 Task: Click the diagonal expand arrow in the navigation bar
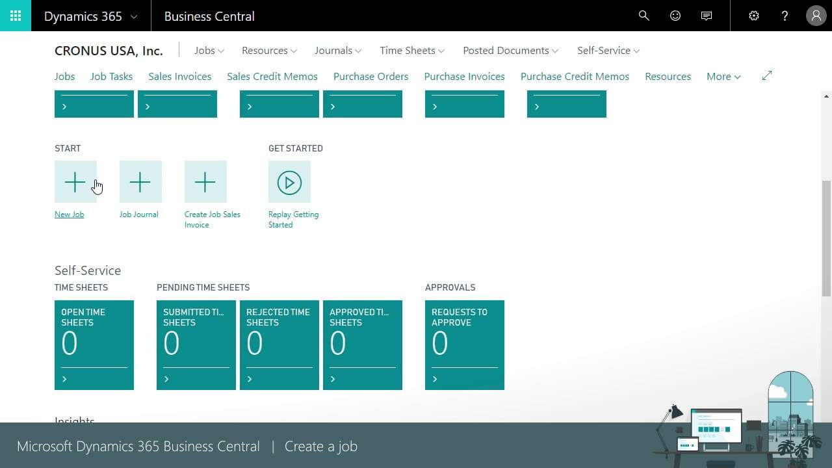point(766,75)
